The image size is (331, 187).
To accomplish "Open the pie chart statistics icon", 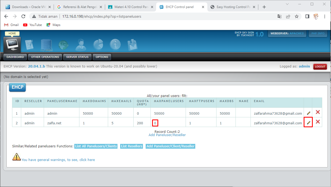I will 98,45.
